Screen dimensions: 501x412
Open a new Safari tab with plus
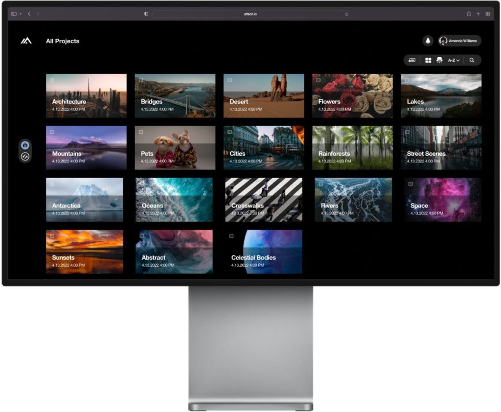click(x=478, y=14)
